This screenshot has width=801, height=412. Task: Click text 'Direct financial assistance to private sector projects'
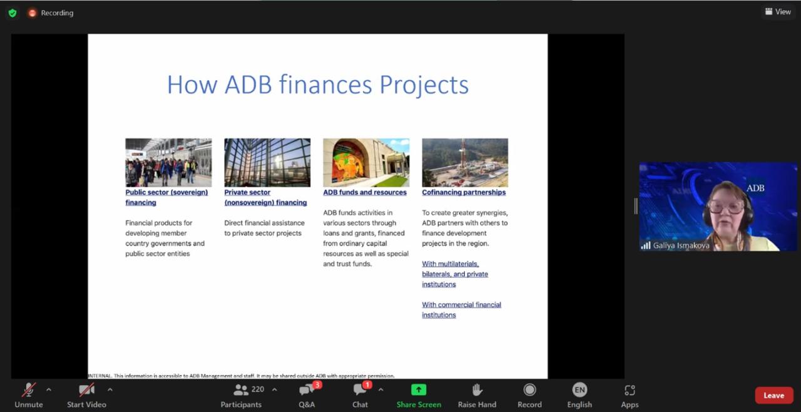(x=265, y=228)
